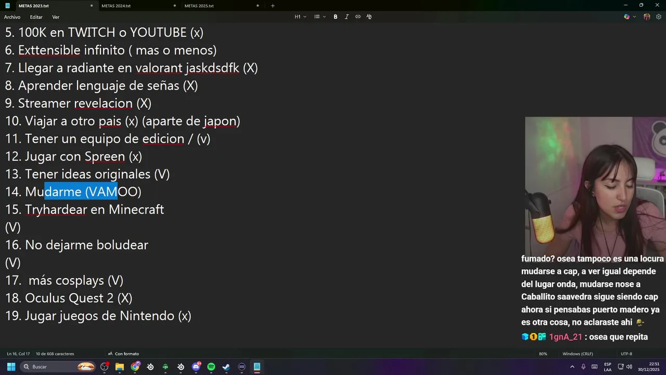This screenshot has width=666, height=375.
Task: Open ESP LAA language switcher
Action: coord(608,367)
